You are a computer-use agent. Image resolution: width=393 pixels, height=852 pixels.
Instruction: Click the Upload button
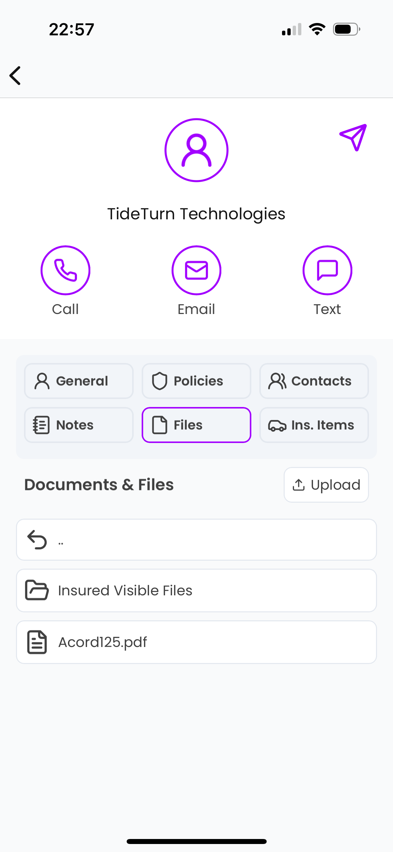pos(326,485)
